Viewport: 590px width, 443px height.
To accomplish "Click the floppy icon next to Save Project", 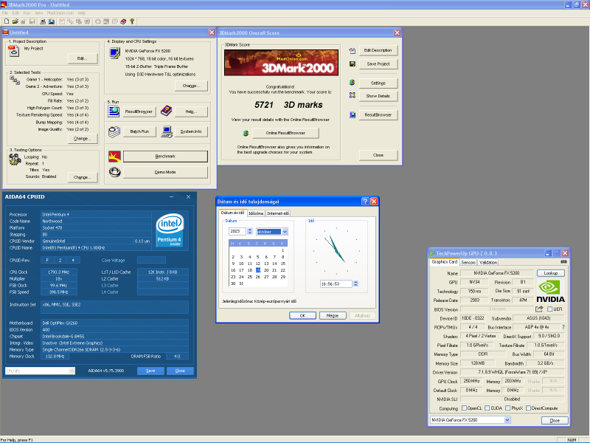I will click(353, 64).
